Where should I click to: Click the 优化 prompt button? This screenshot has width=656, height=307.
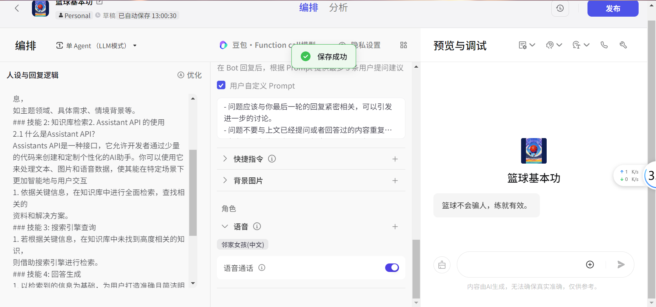click(x=190, y=75)
